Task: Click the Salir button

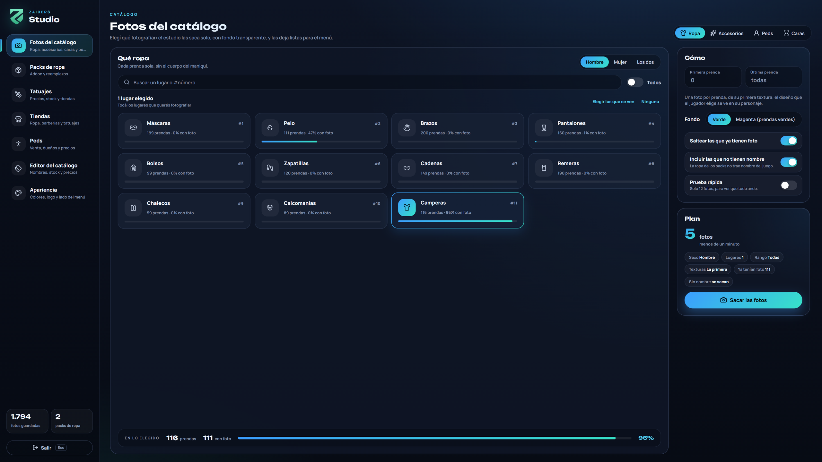Action: [50, 448]
